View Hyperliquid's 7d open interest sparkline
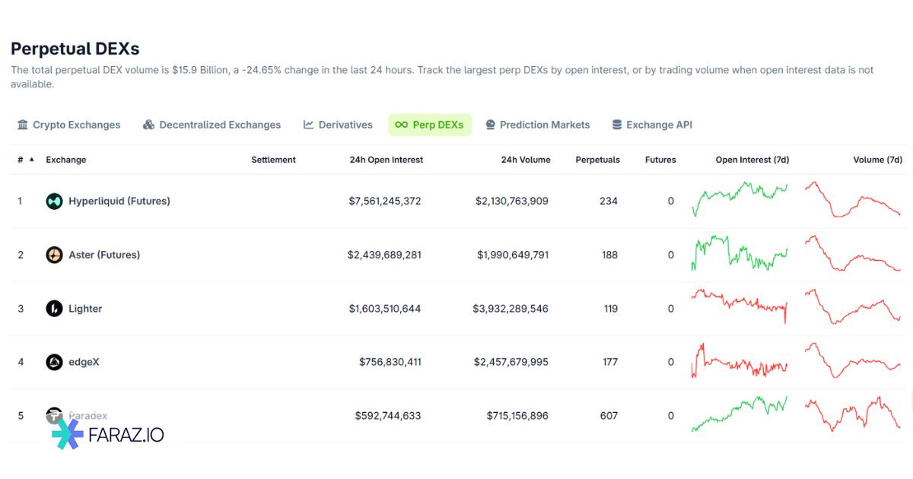This screenshot has height=479, width=913. click(740, 199)
